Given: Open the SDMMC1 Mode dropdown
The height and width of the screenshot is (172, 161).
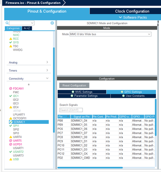Looking at the screenshot, I should pos(110,34).
